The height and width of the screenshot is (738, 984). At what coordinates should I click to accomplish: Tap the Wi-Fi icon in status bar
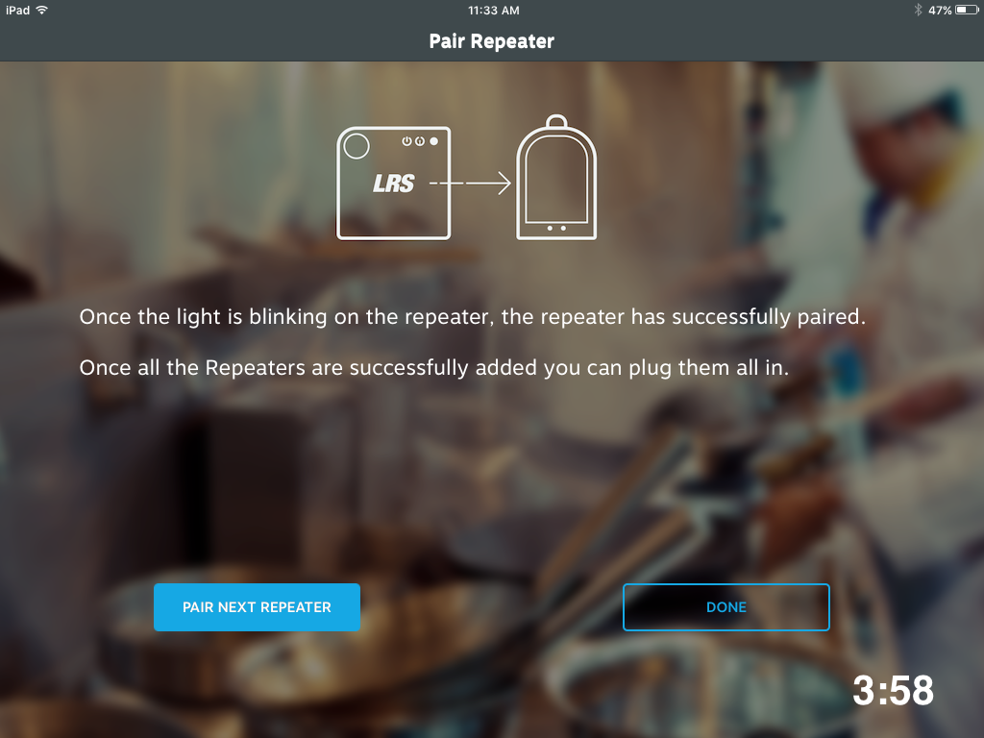(41, 10)
